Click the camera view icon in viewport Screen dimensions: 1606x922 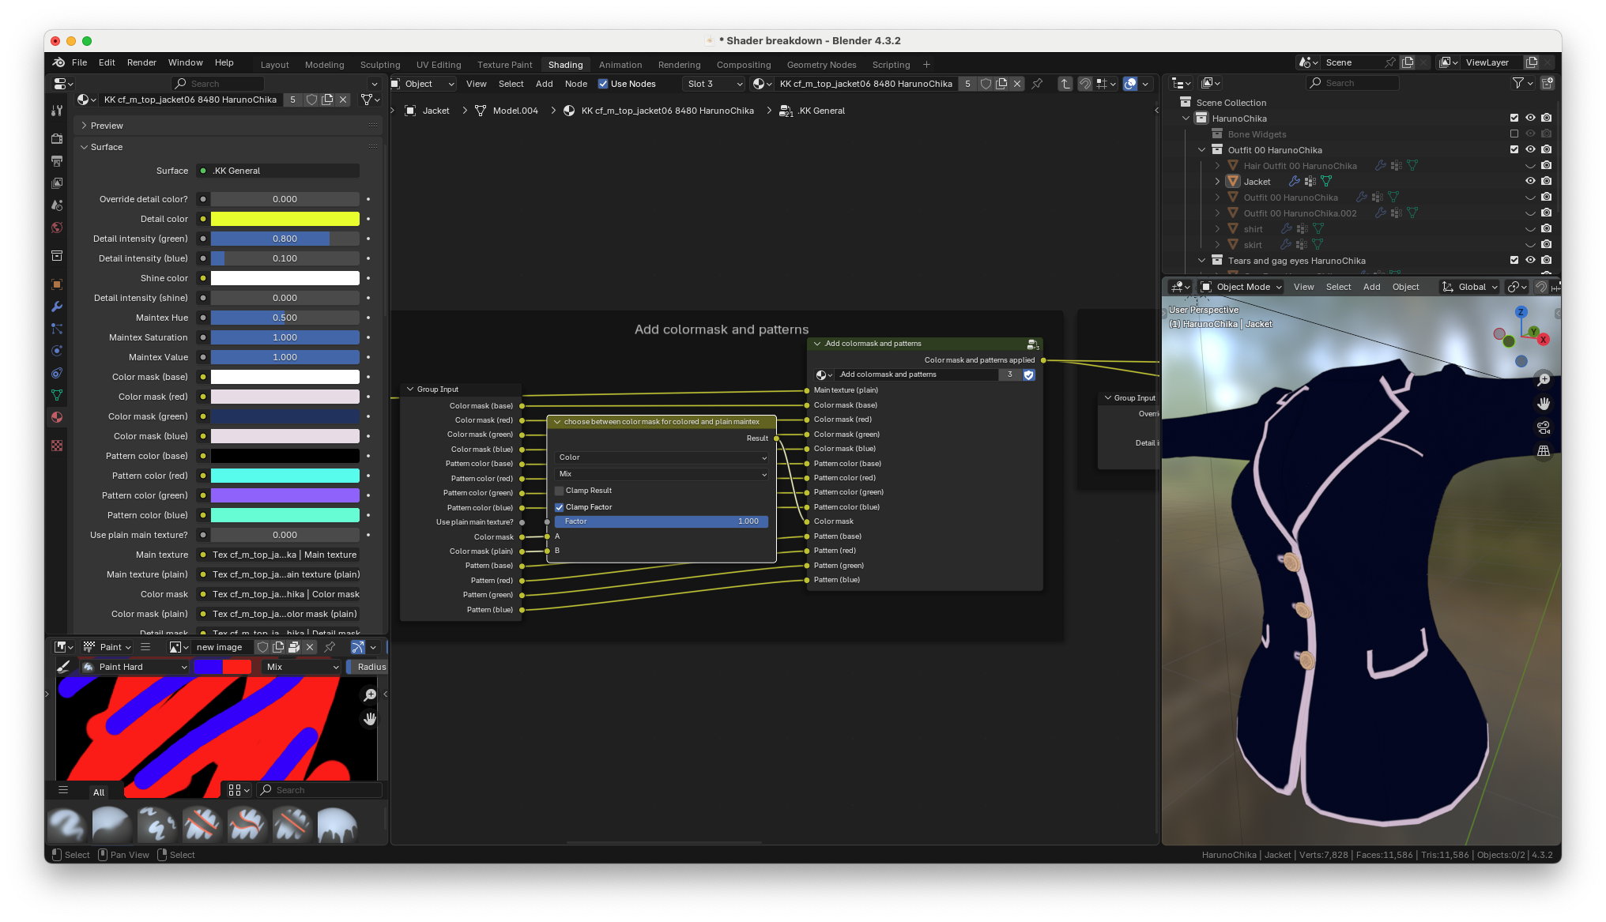(x=1544, y=427)
